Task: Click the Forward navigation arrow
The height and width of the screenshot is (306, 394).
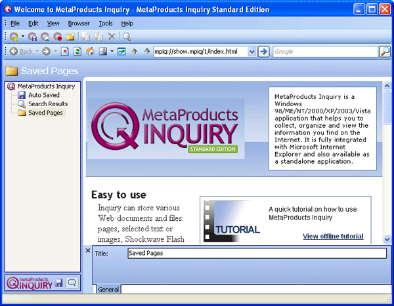Action: 46,51
